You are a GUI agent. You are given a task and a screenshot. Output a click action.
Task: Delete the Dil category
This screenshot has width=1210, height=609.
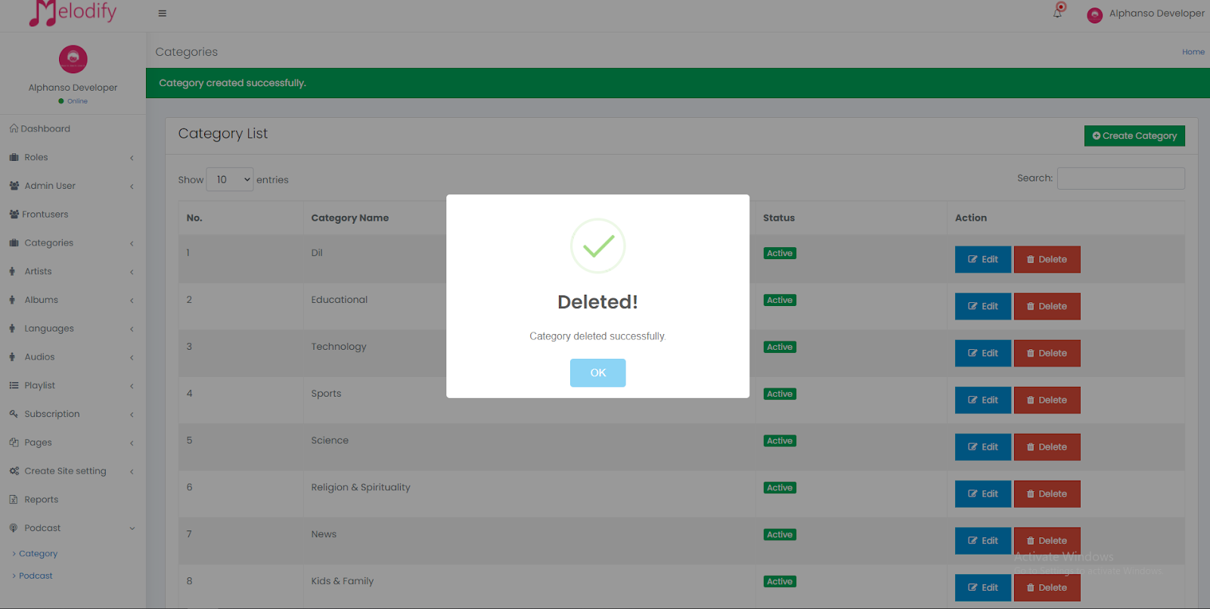coord(1047,259)
